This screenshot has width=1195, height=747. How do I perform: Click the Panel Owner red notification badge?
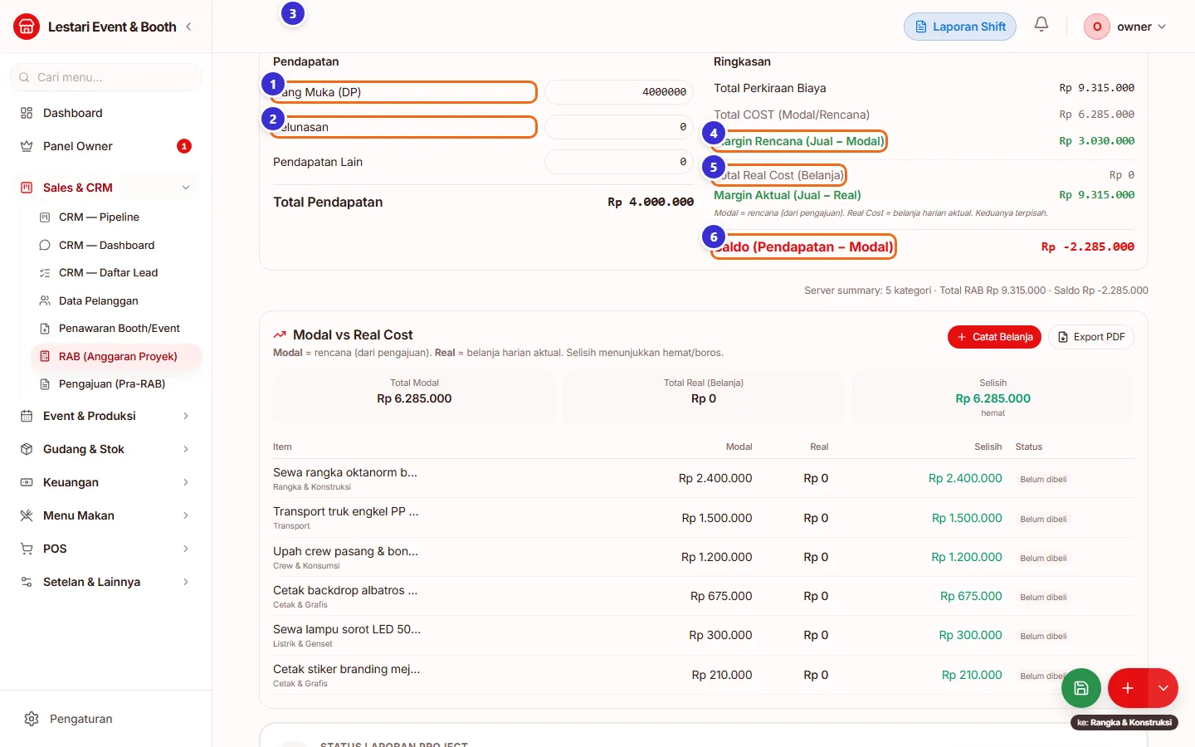point(184,146)
